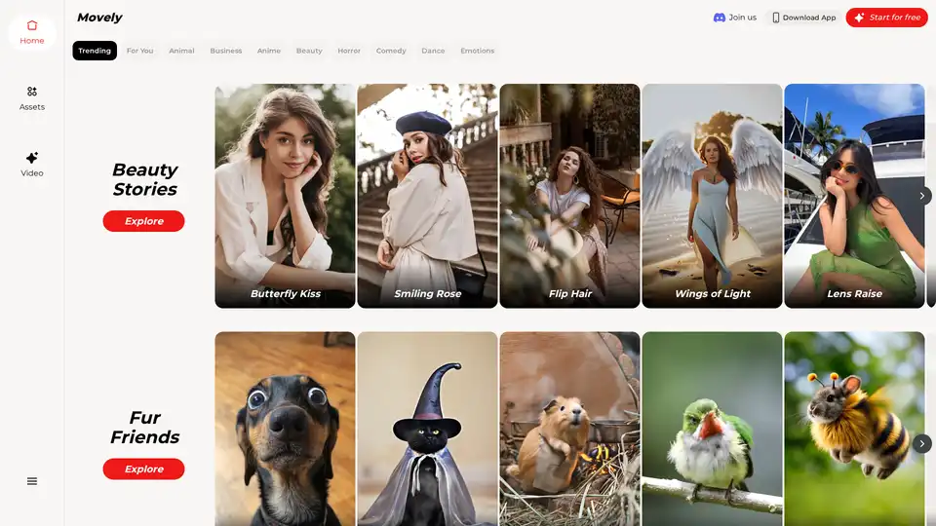Switch to the Horror tab

[x=349, y=51]
